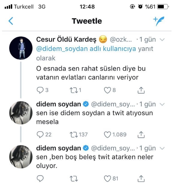Image resolution: width=172 pixels, height=185 pixels.
Task: Share the 'didem soydan a twit' tweet
Action: pos(141,134)
